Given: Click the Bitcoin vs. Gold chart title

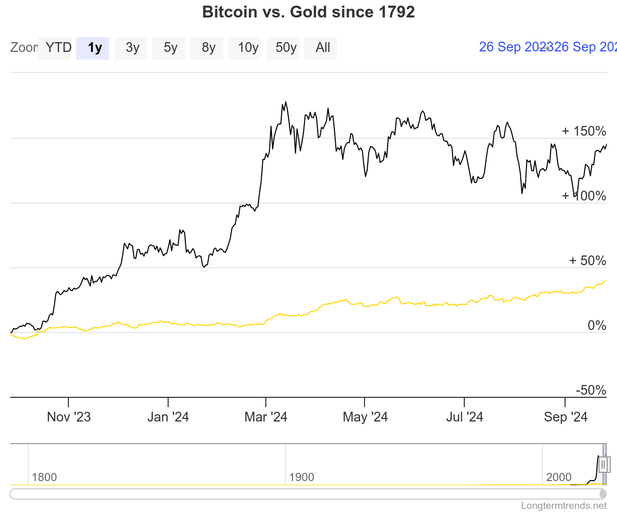Looking at the screenshot, I should pyautogui.click(x=308, y=12).
